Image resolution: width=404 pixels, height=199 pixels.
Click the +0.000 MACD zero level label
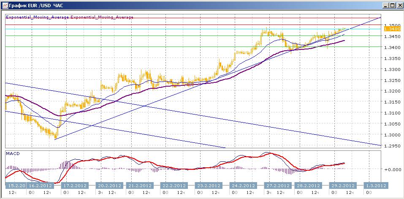point(392,169)
